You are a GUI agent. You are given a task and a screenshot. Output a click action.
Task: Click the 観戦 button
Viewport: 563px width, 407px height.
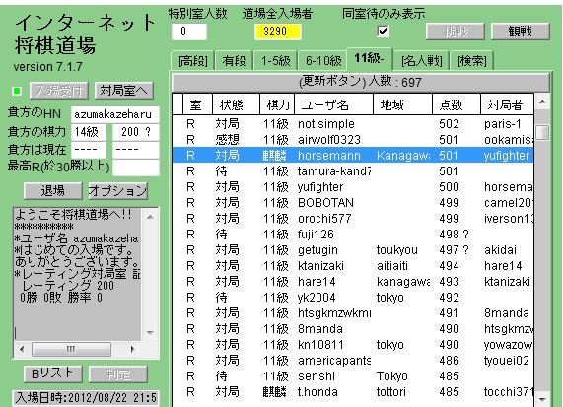(521, 32)
